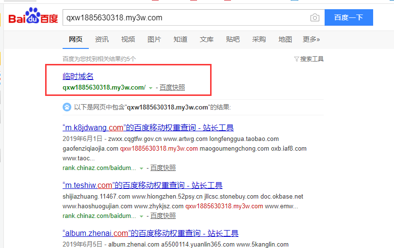Click rank.chinaz.com URL under m.teshiw.com result
This screenshot has height=248, width=394.
coord(99,216)
